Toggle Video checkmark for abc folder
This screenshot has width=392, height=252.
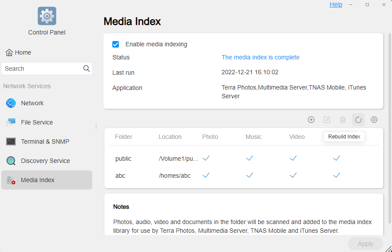click(293, 175)
